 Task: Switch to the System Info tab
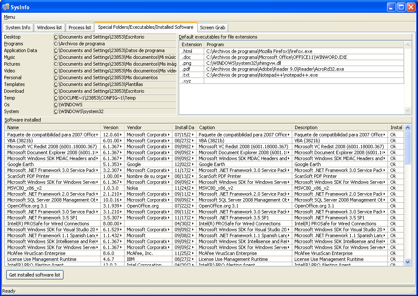pos(18,28)
